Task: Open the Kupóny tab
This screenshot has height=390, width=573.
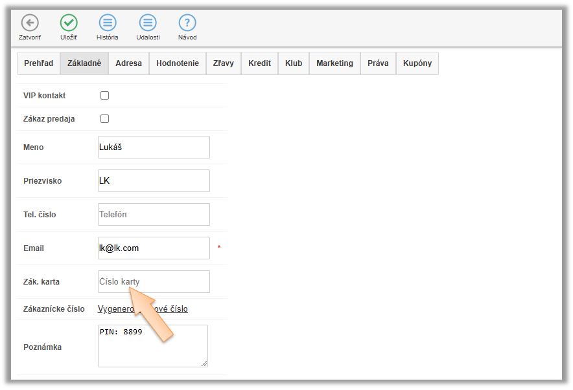Action: 417,63
